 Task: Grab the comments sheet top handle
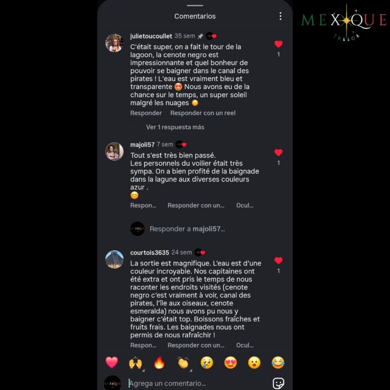195,5
